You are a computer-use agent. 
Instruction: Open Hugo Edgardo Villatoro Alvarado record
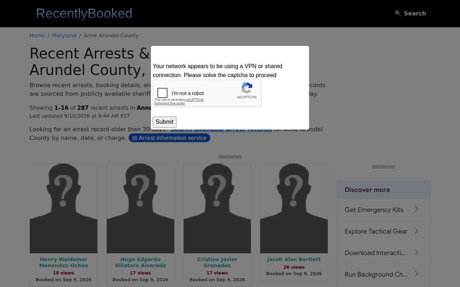click(141, 262)
